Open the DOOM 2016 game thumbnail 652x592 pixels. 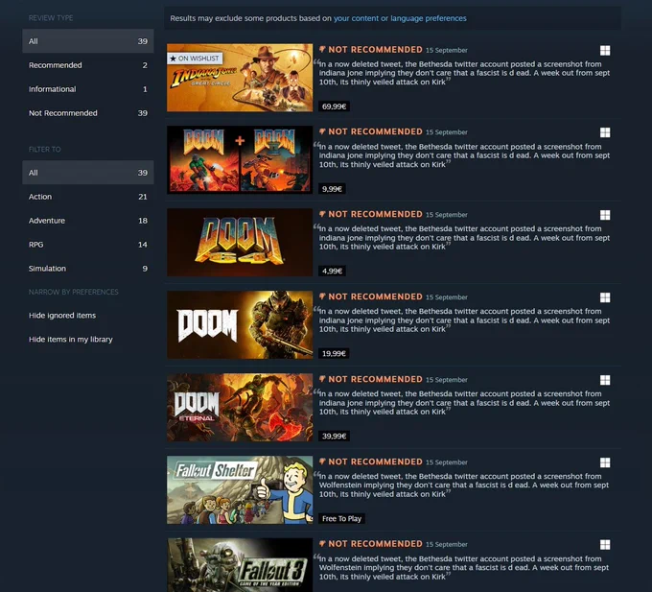(x=240, y=324)
